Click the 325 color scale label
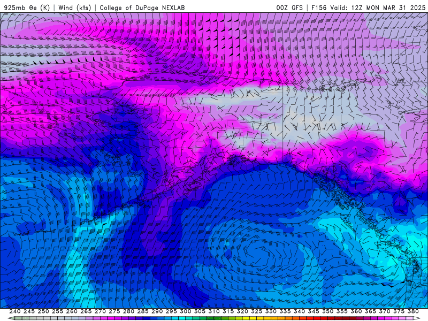This screenshot has height=321, width=428. [257, 311]
